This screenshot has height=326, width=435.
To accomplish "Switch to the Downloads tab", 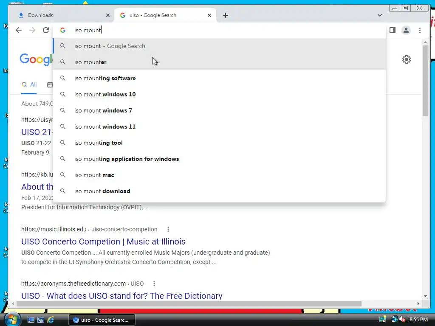I will (61, 15).
